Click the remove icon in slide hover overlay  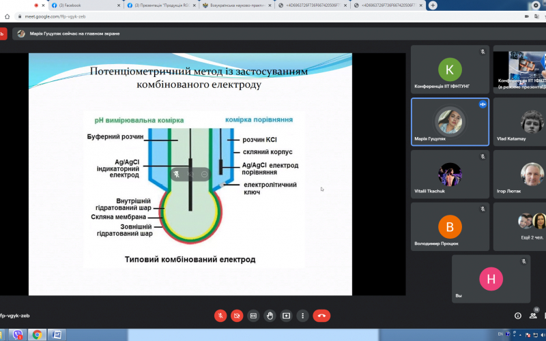point(204,174)
